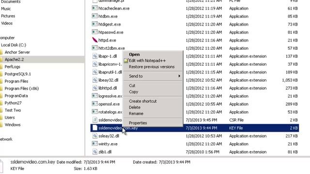Select Apache2.2 folder in navigation tree
Image resolution: width=310 pixels, height=174 pixels.
[14, 59]
